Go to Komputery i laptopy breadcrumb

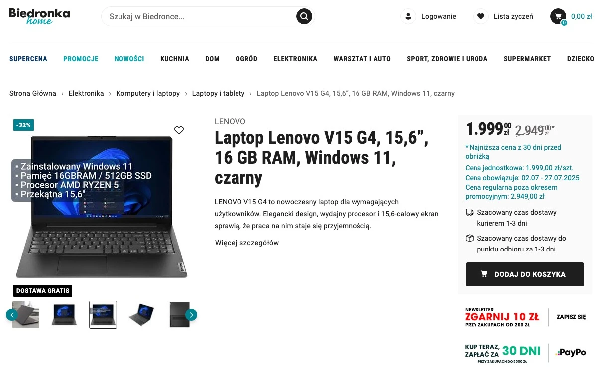click(x=147, y=93)
